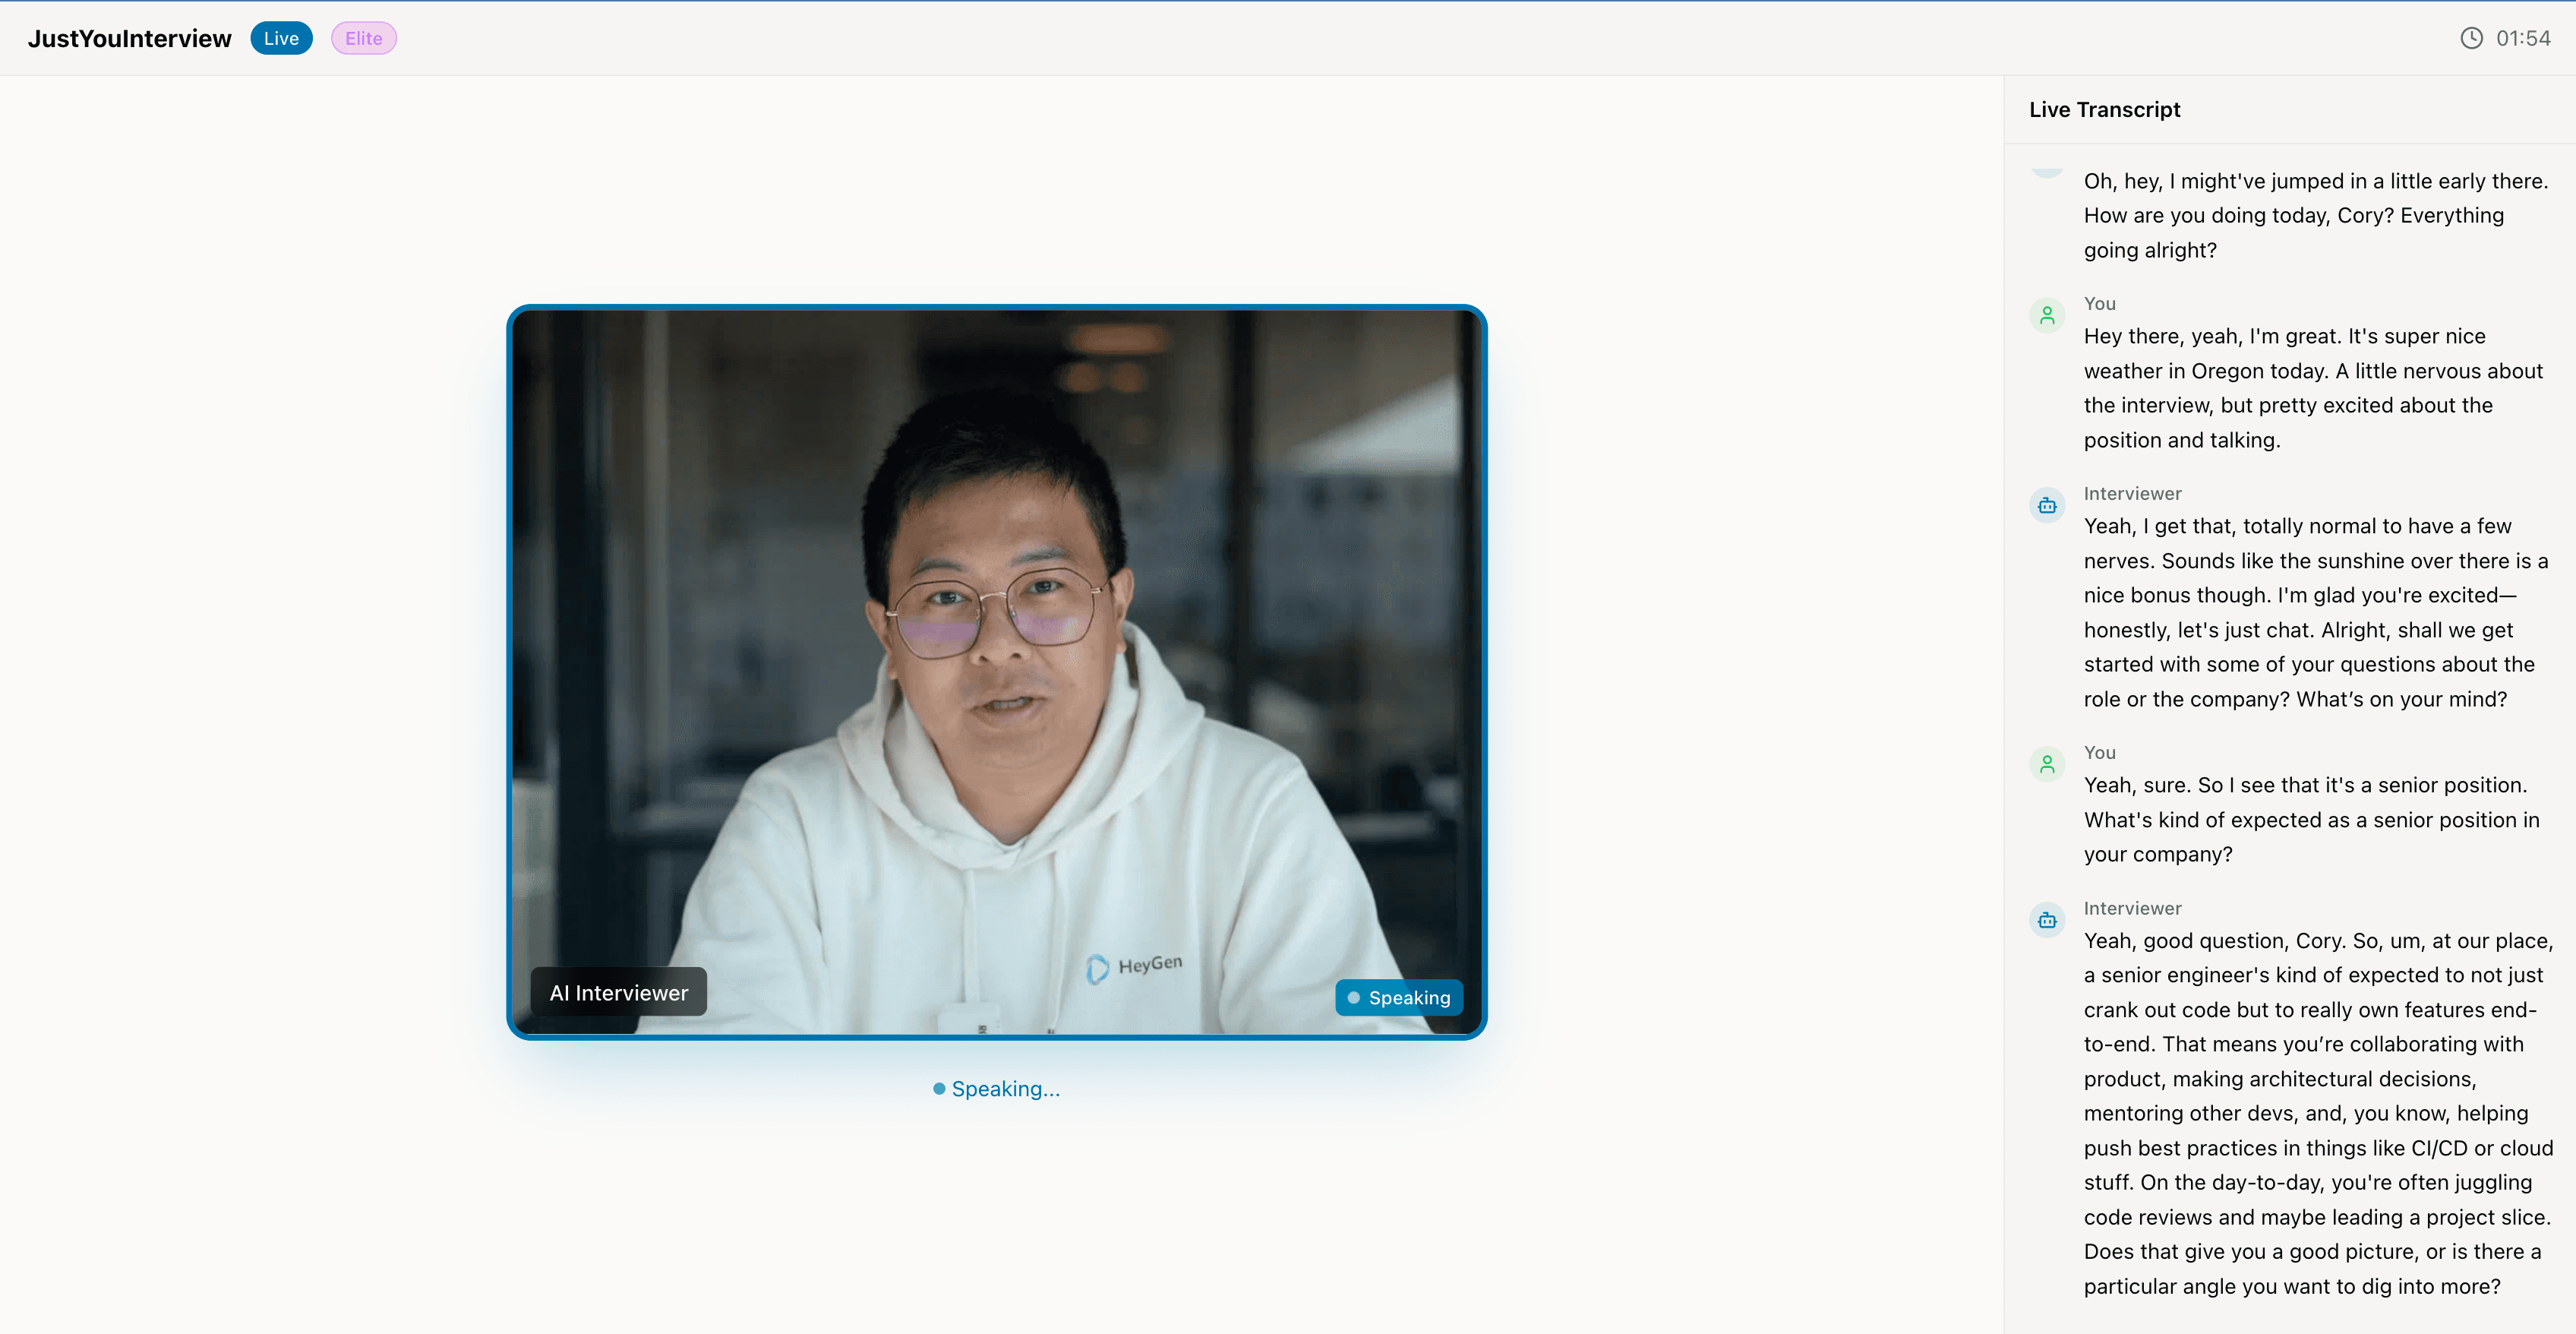The height and width of the screenshot is (1334, 2576).
Task: Click the green person avatar beside first You message
Action: [2047, 314]
